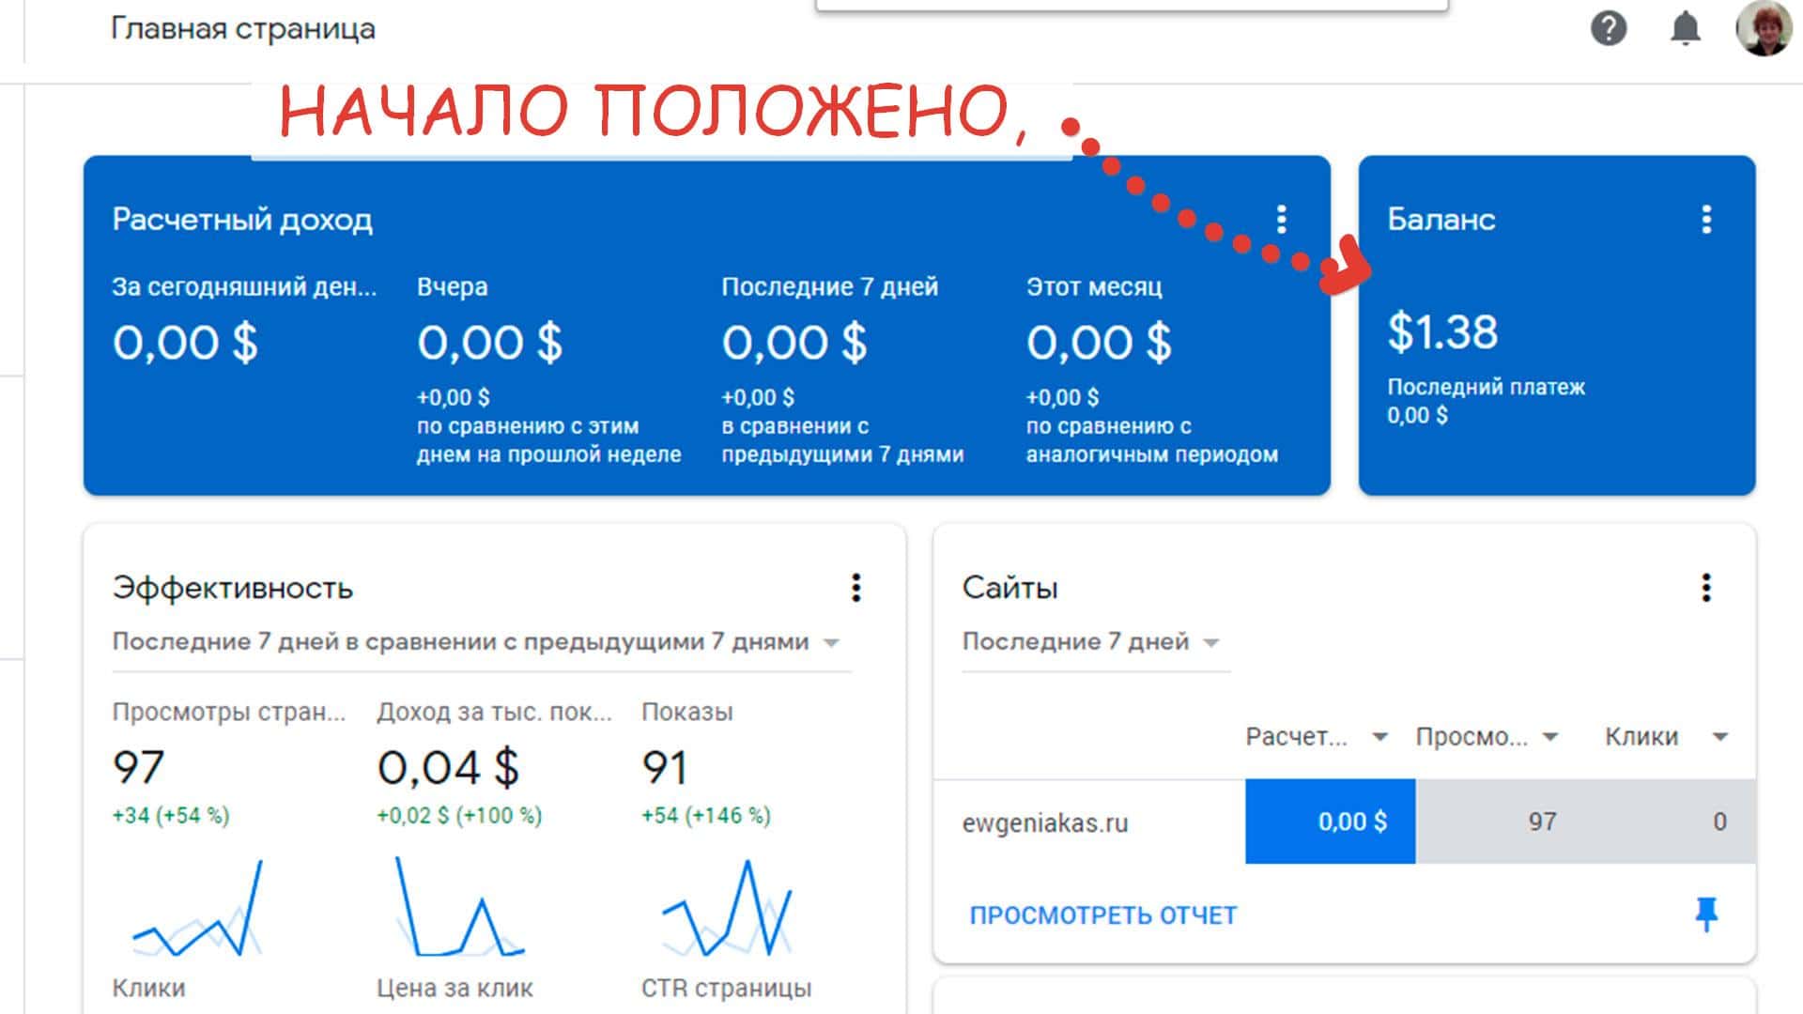Open Баланс card three-dot menu
Screen dimensions: 1803x1014
pos(1706,220)
